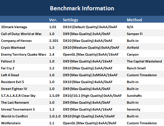Click version '1.3' for Unreal Tournament 3
Viewport: 164px width, 126px height.
click(52, 110)
